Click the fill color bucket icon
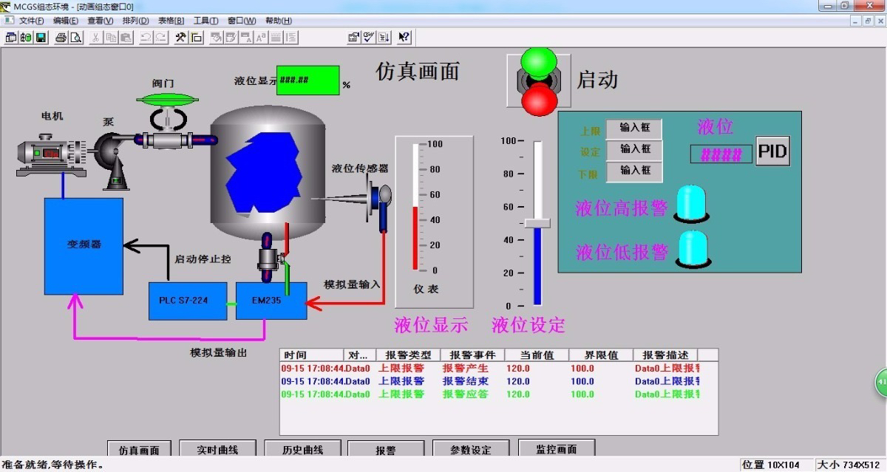Viewport: 887px width, 472px height. 216,37
